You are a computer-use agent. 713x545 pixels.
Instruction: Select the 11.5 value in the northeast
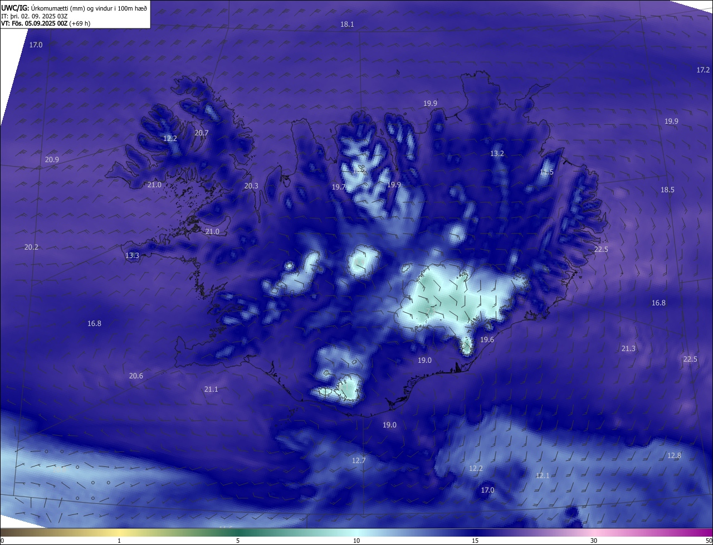[546, 172]
